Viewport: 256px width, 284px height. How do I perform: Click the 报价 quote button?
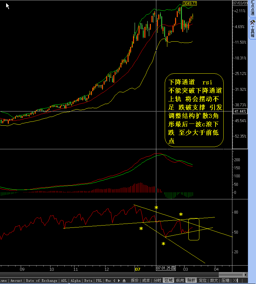coord(135,280)
